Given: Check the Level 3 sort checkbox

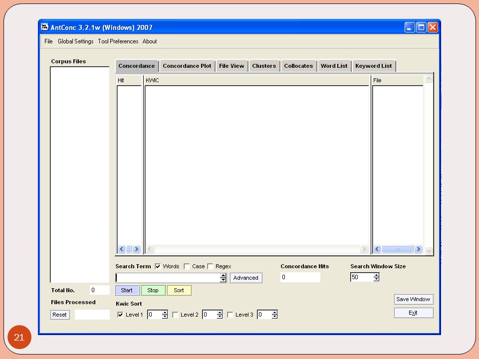Looking at the screenshot, I should point(231,315).
